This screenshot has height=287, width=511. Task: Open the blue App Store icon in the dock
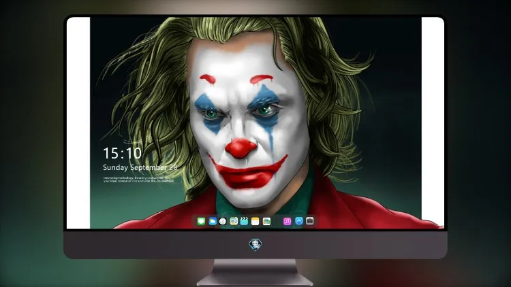pos(299,221)
